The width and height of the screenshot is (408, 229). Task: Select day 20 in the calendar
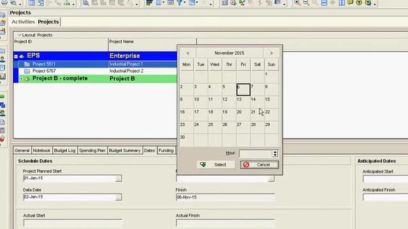244,114
